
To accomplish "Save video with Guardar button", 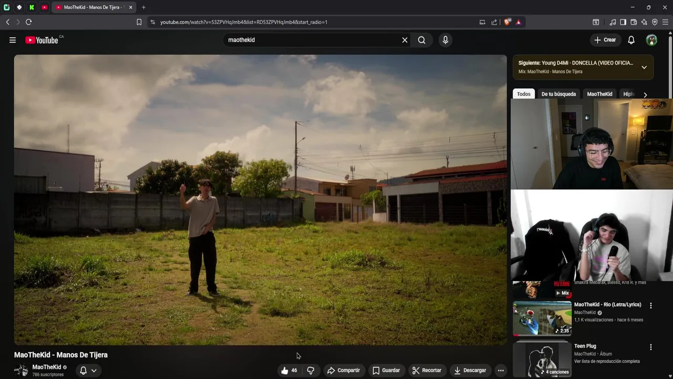I will coord(386,371).
